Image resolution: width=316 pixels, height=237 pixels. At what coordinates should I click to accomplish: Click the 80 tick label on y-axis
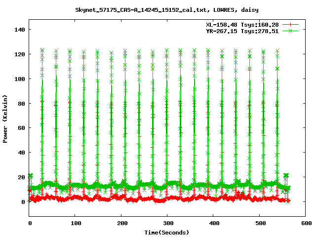(x=21, y=104)
